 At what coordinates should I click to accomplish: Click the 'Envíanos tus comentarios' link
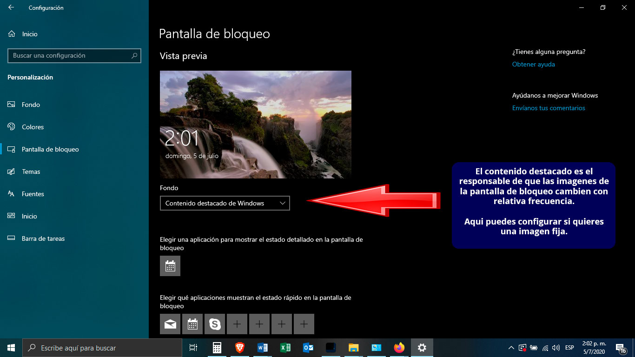[549, 108]
